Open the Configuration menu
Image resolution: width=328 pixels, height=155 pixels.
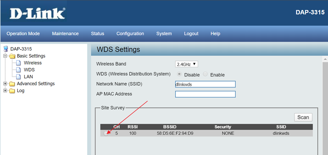[x=130, y=34]
